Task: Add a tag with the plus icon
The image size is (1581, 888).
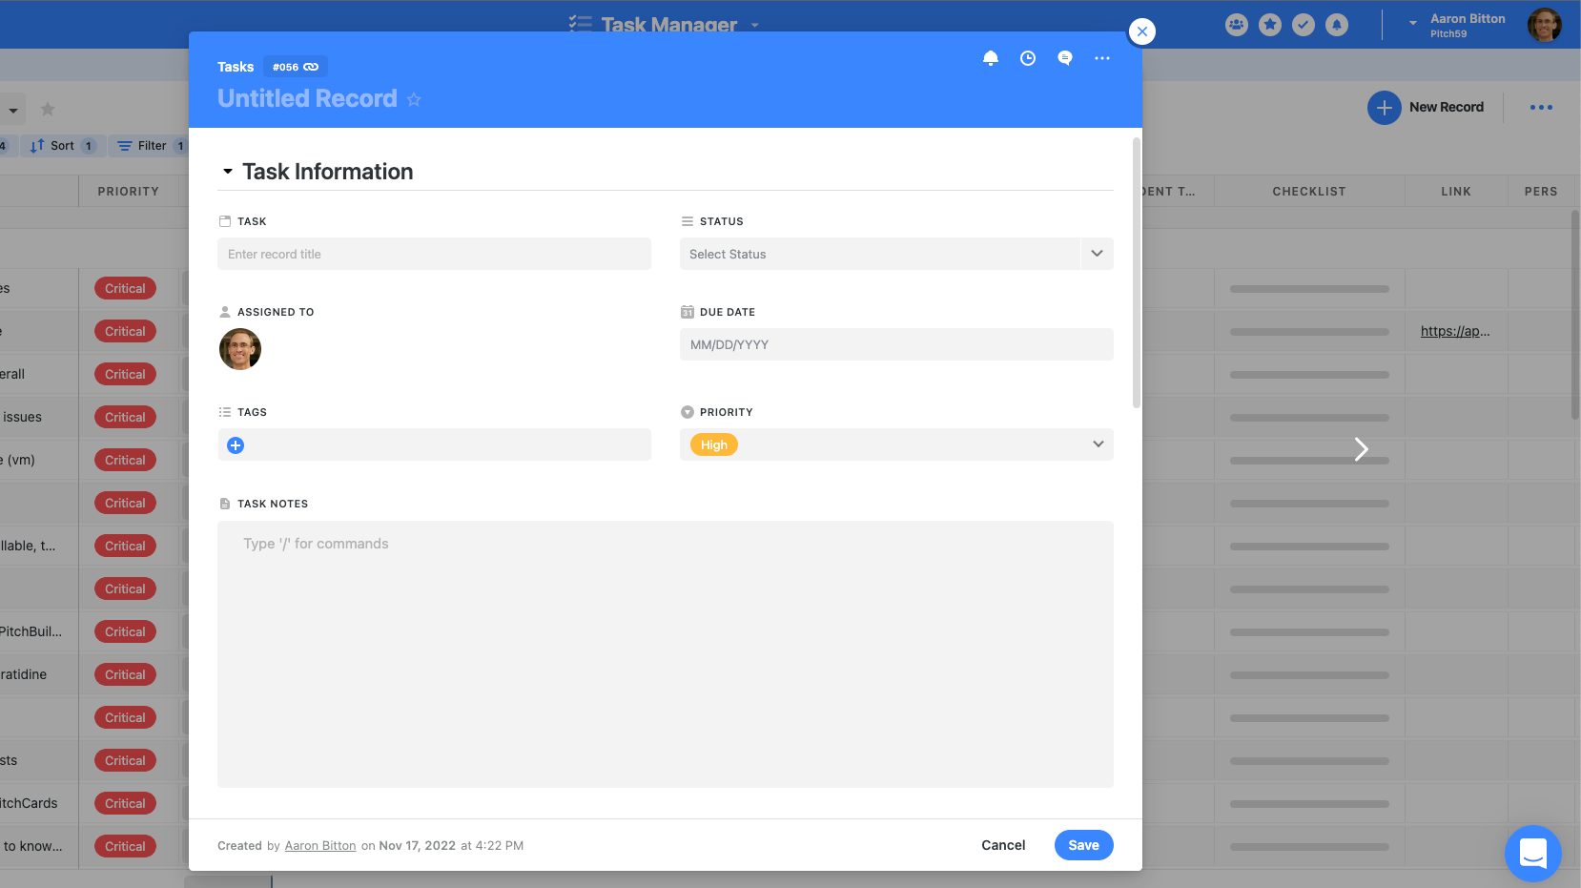Action: pyautogui.click(x=236, y=445)
